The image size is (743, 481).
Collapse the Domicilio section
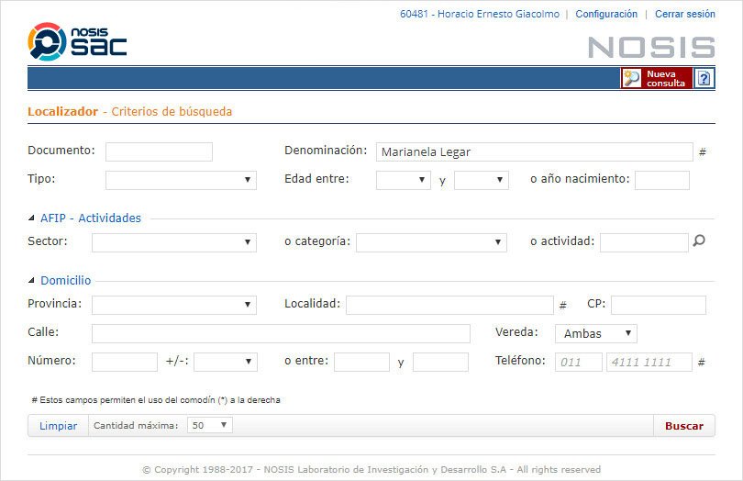pos(31,280)
